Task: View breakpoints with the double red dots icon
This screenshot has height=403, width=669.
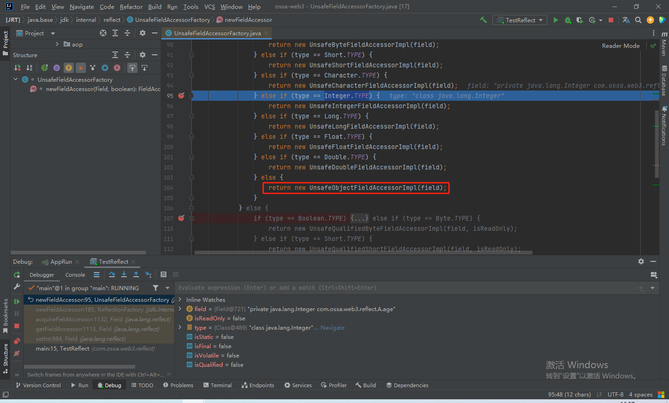Action: [17, 341]
